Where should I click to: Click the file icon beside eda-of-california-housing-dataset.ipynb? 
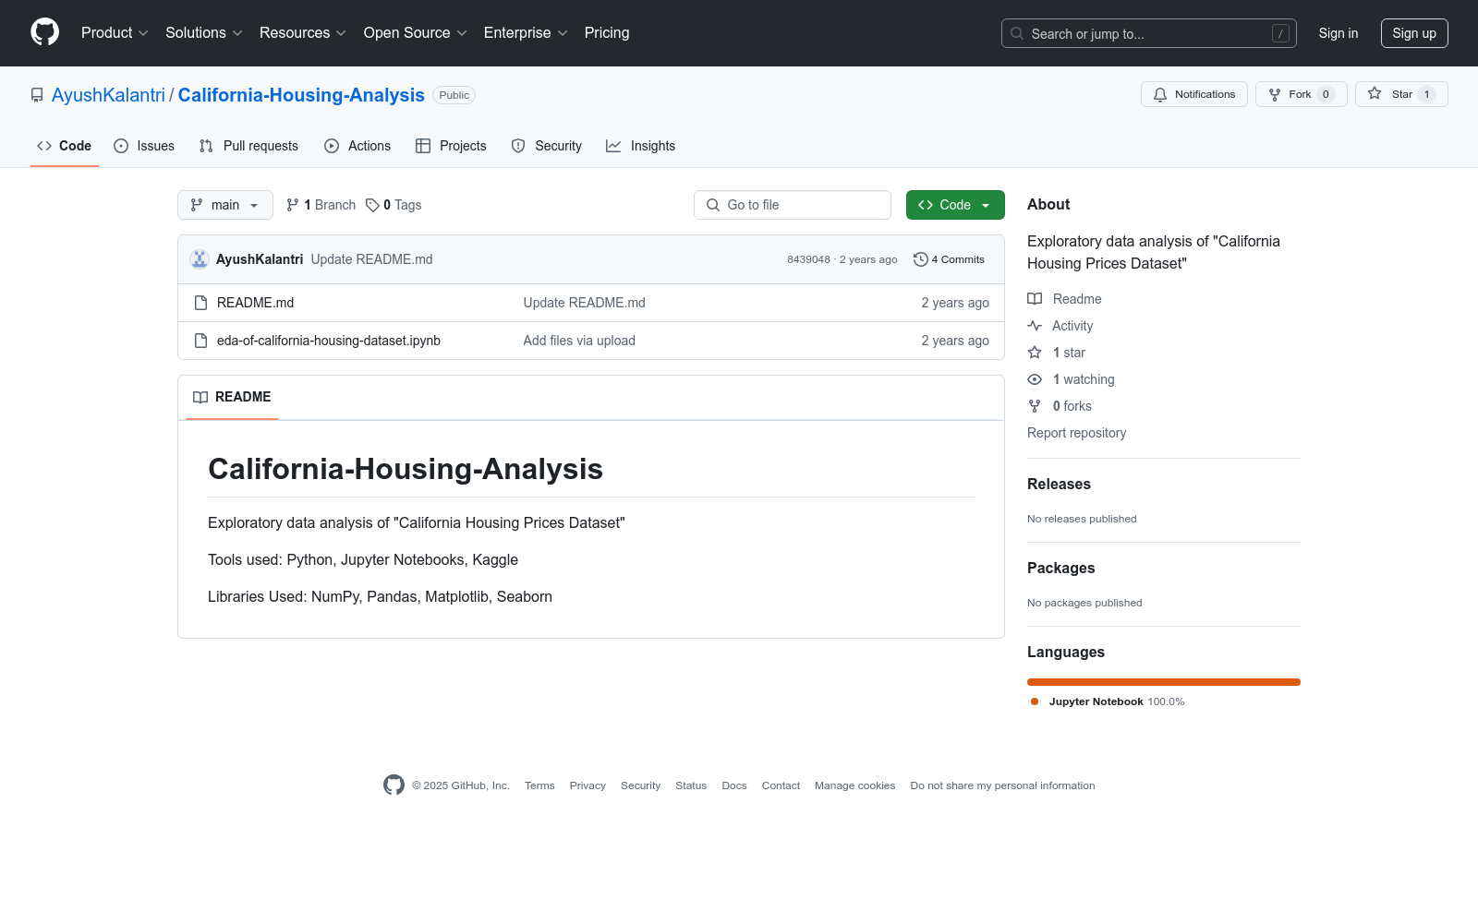point(200,341)
